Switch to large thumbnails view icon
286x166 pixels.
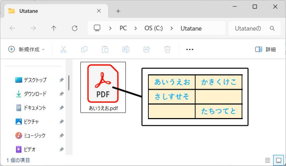[x=278, y=160]
